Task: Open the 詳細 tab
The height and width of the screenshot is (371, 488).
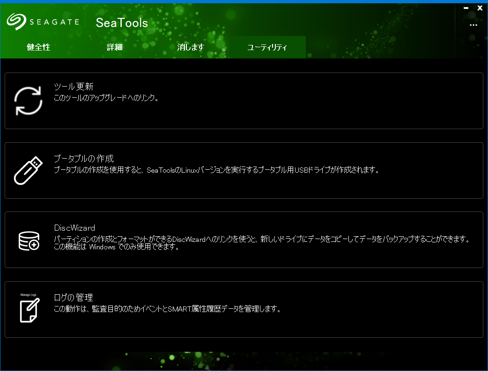Action: [114, 47]
